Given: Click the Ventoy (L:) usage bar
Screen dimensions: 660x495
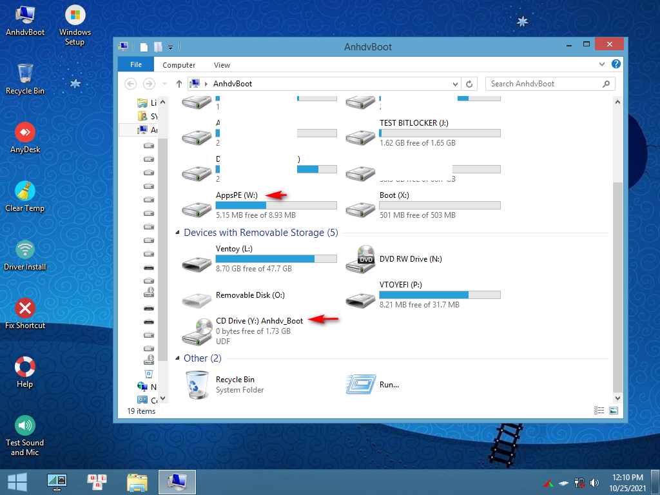Looking at the screenshot, I should click(x=276, y=259).
